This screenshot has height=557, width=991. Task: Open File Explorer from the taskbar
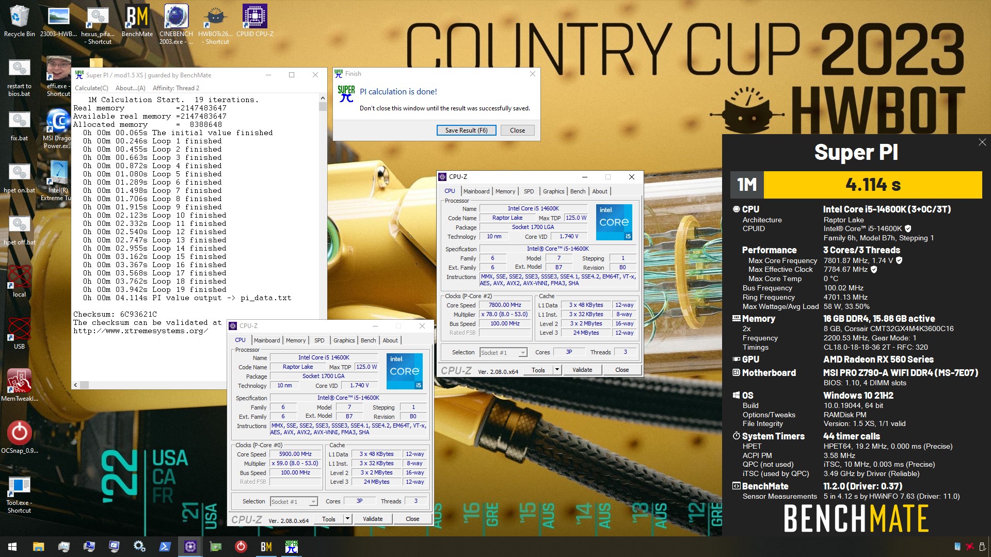coord(38,547)
